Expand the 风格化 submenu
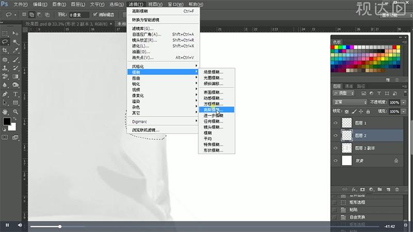This screenshot has width=413, height=232. (x=163, y=67)
